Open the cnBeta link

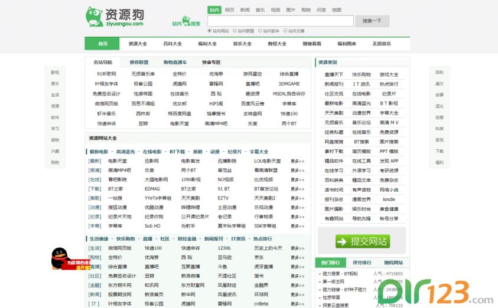point(261,303)
